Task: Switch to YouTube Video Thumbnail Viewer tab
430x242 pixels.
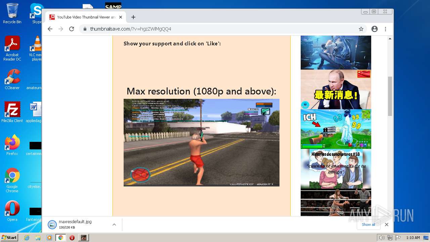Action: tap(86, 17)
